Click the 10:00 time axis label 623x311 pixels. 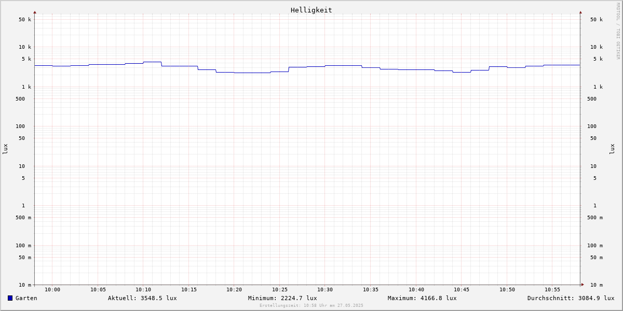52,290
